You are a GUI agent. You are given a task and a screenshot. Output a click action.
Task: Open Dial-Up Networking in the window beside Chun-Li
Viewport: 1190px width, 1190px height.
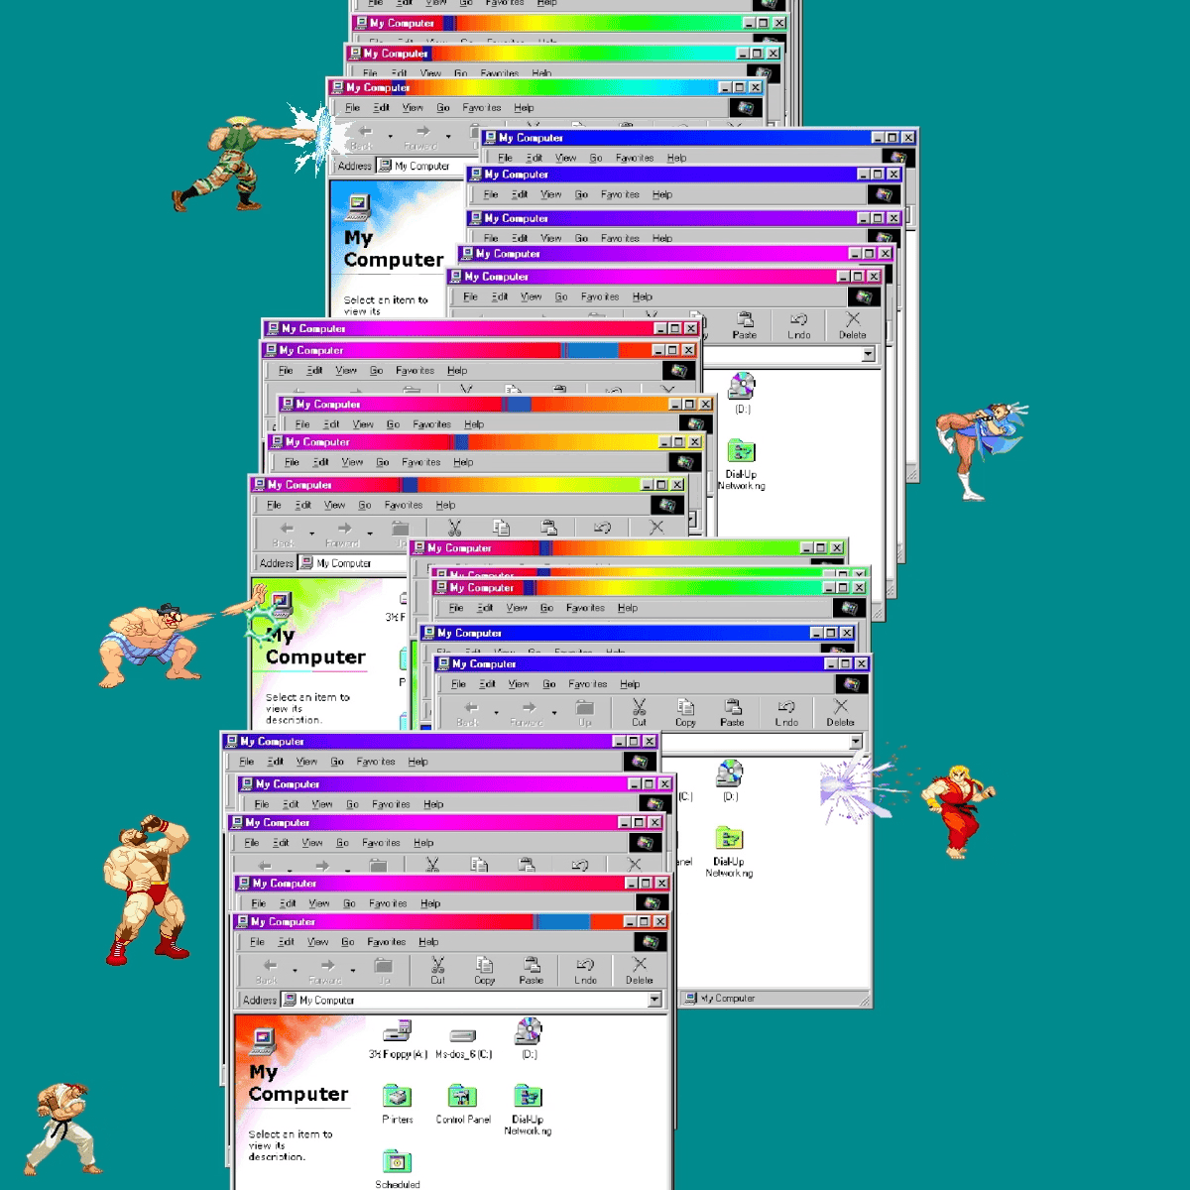point(742,464)
